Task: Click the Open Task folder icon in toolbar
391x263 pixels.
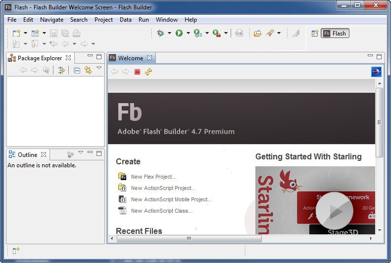Action: pyautogui.click(x=257, y=33)
